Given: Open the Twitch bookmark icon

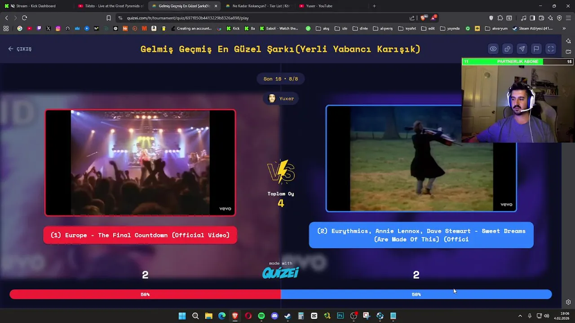Looking at the screenshot, I should [39, 28].
